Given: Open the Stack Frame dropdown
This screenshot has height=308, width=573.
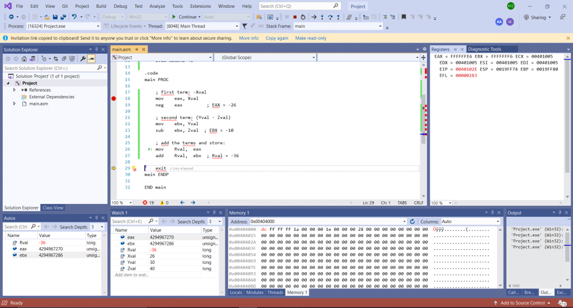Looking at the screenshot, I should pyautogui.click(x=381, y=26).
